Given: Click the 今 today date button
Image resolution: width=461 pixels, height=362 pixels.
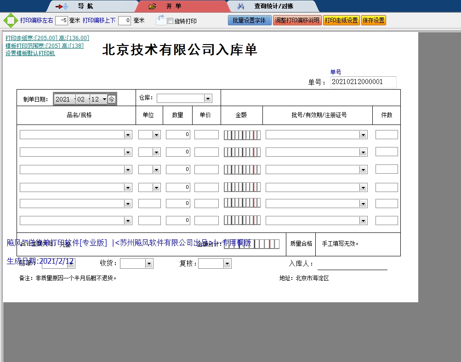Looking at the screenshot, I should (x=112, y=98).
